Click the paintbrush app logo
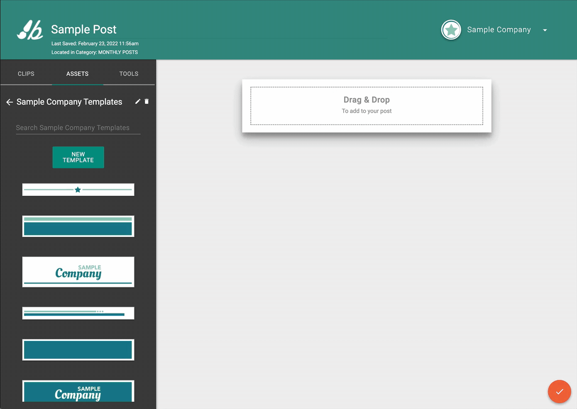The image size is (577, 409). click(x=30, y=30)
